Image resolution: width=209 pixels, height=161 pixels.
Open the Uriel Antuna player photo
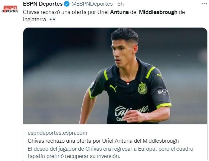(115, 76)
